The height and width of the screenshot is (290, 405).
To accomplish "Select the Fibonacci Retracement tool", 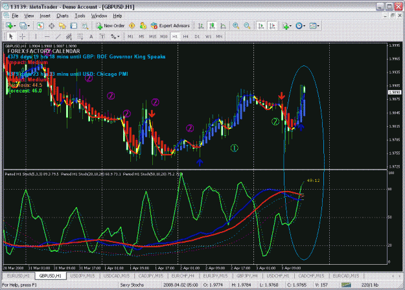I will coord(80,37).
